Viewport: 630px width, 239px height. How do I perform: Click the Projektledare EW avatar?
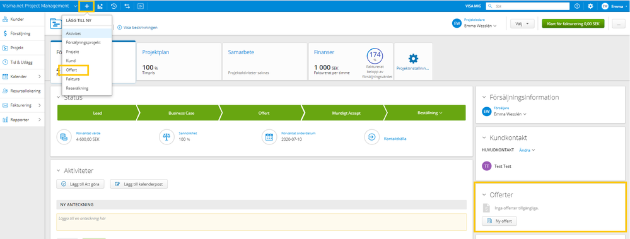coord(457,24)
